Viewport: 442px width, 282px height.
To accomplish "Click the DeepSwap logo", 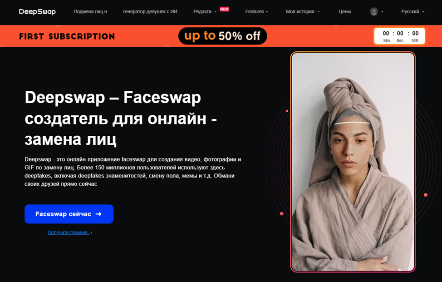I will pyautogui.click(x=37, y=11).
